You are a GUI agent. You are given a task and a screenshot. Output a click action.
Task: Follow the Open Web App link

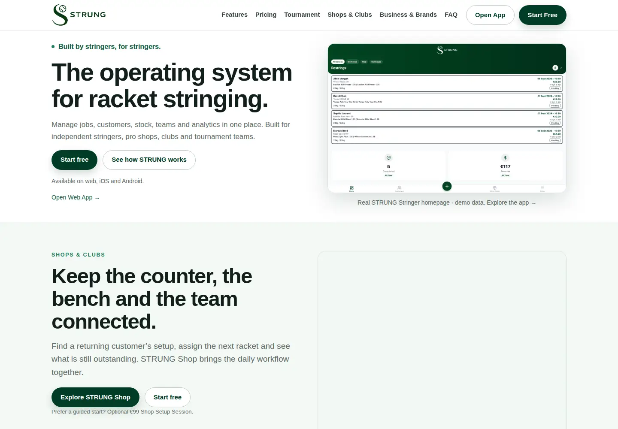pyautogui.click(x=76, y=197)
